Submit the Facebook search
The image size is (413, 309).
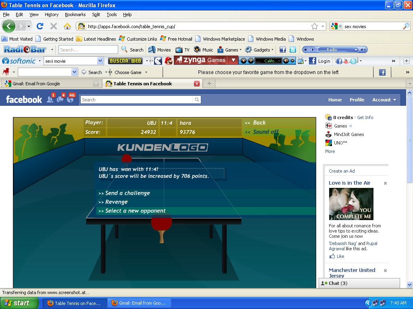[x=197, y=100]
